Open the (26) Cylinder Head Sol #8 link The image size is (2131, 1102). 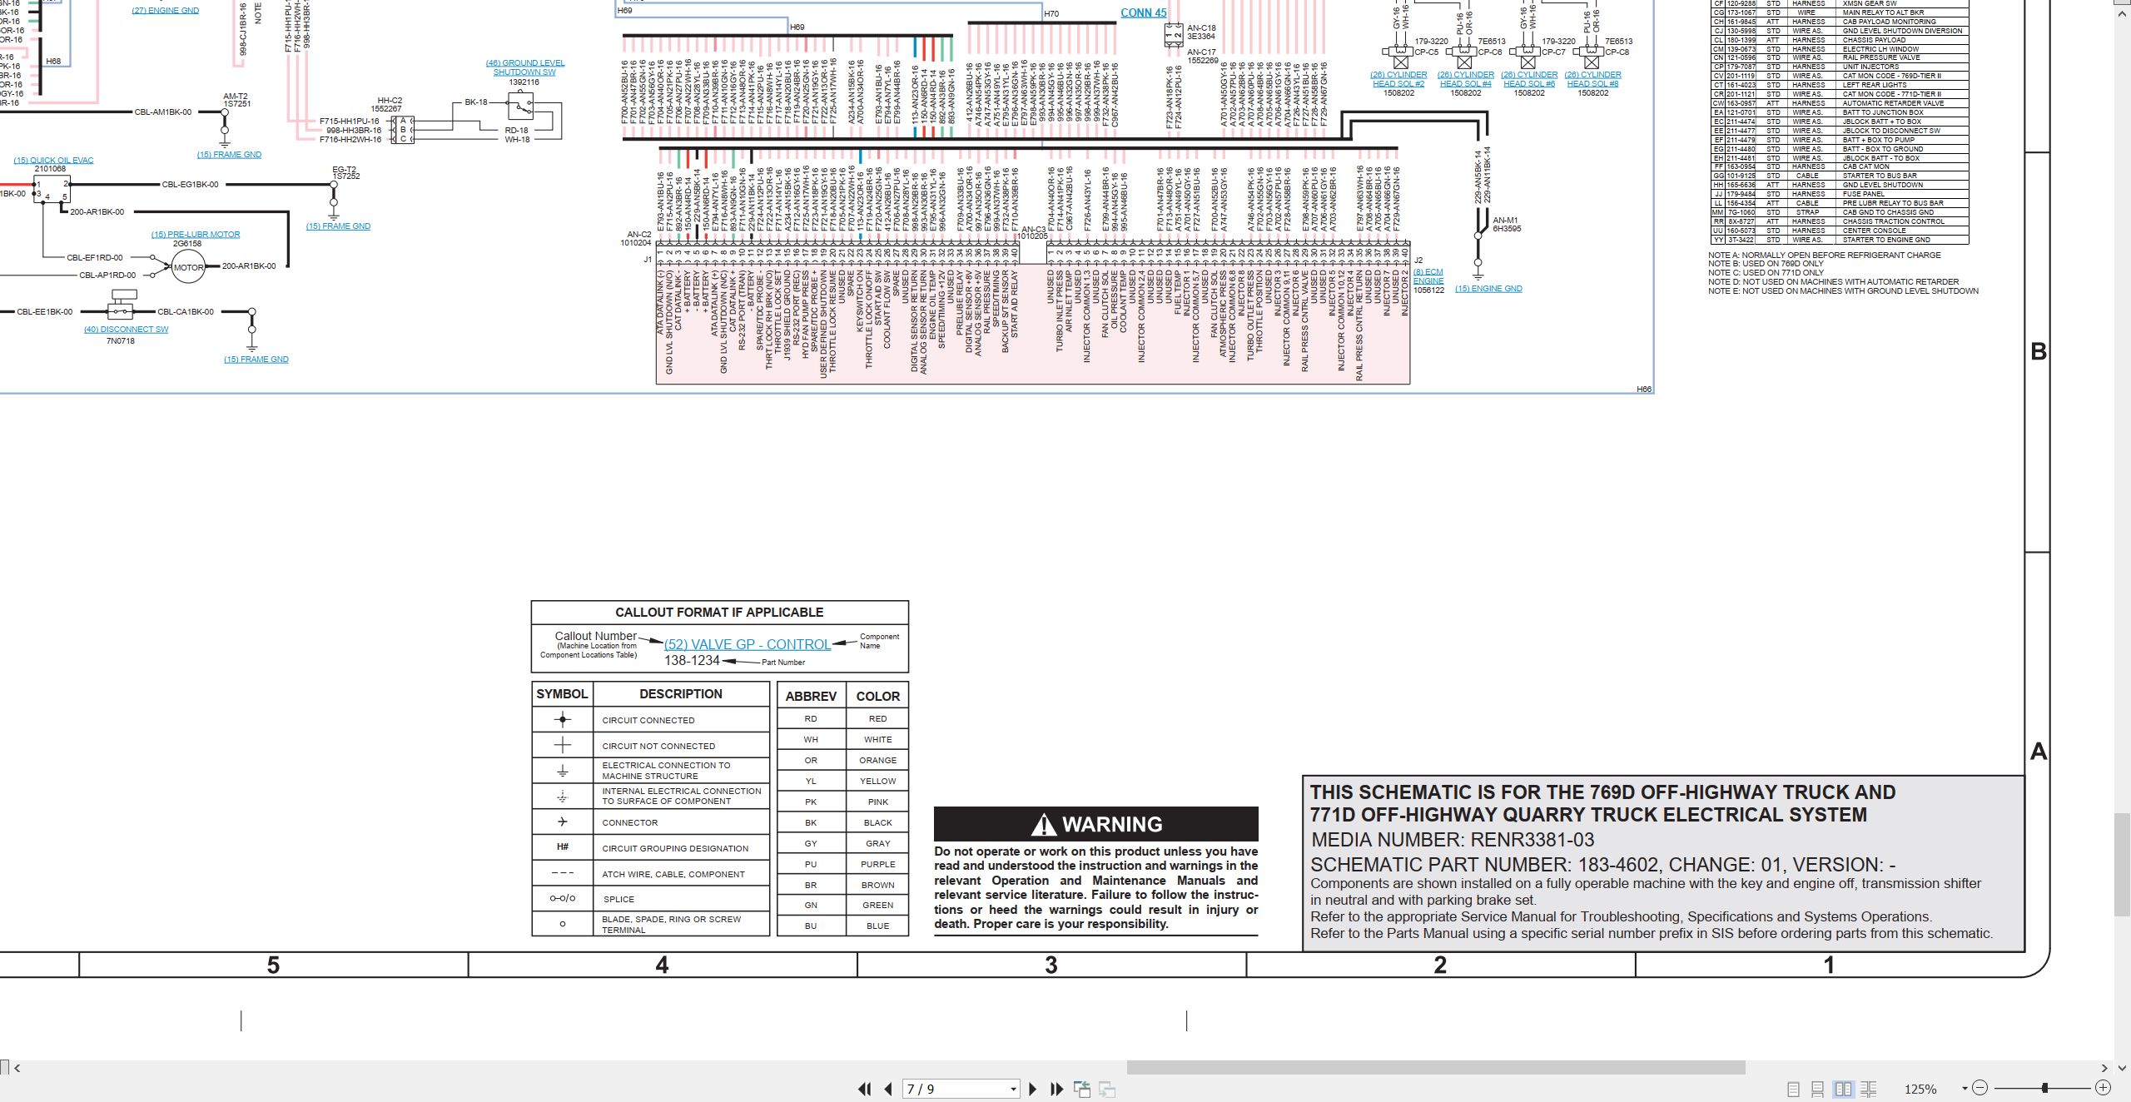coord(1592,79)
